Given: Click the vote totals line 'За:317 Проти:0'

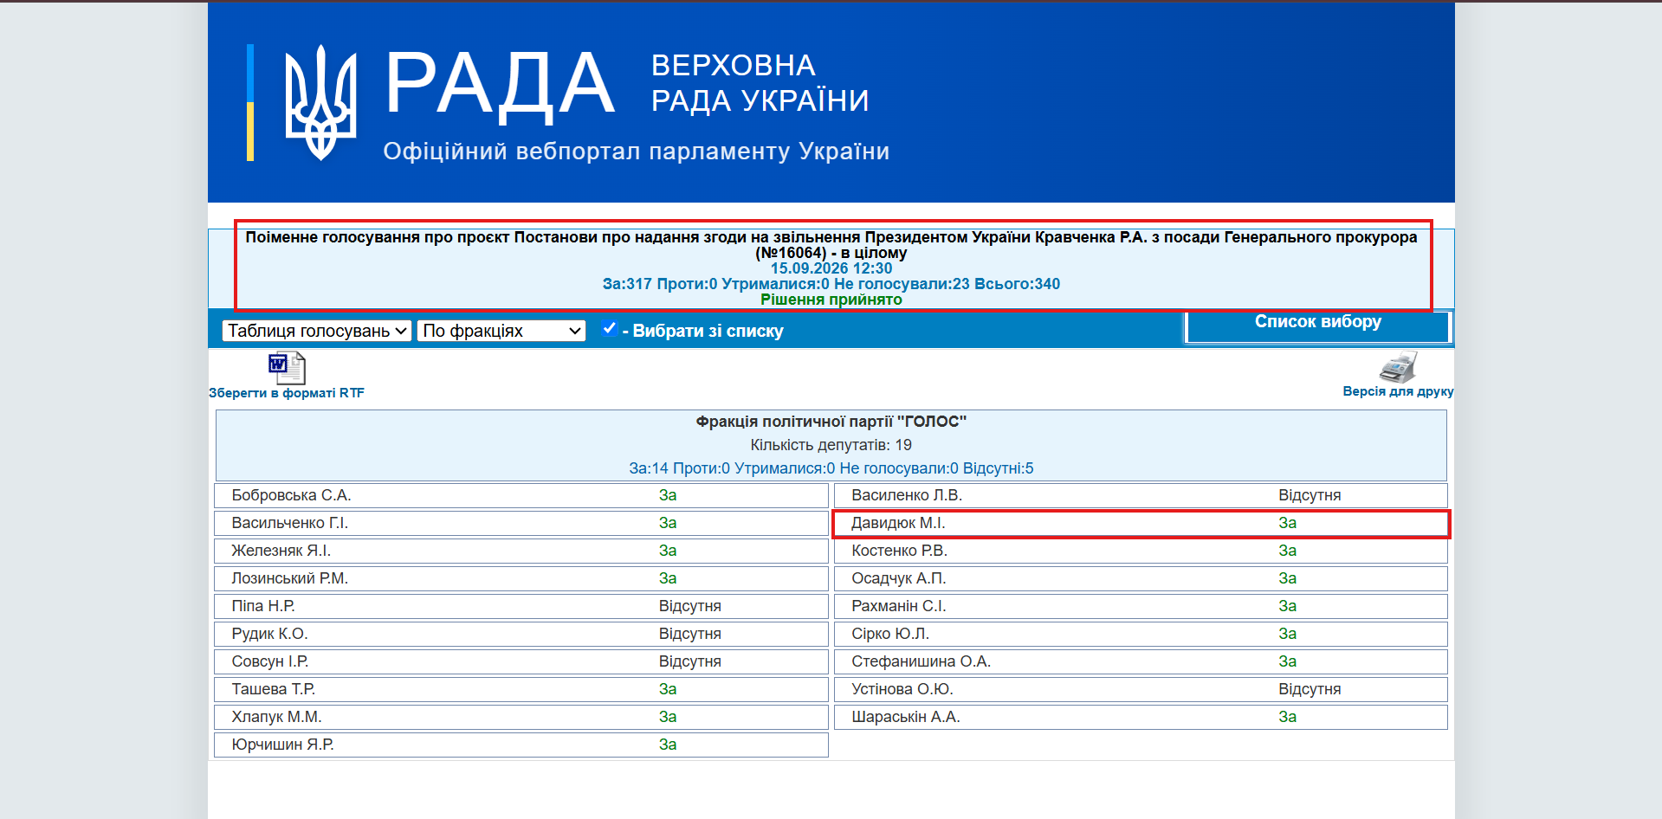Looking at the screenshot, I should pos(831,284).
